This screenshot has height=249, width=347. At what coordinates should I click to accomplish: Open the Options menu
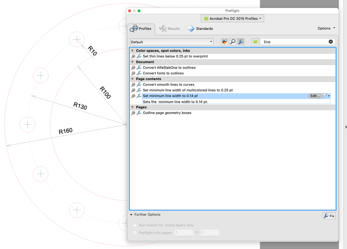click(326, 28)
